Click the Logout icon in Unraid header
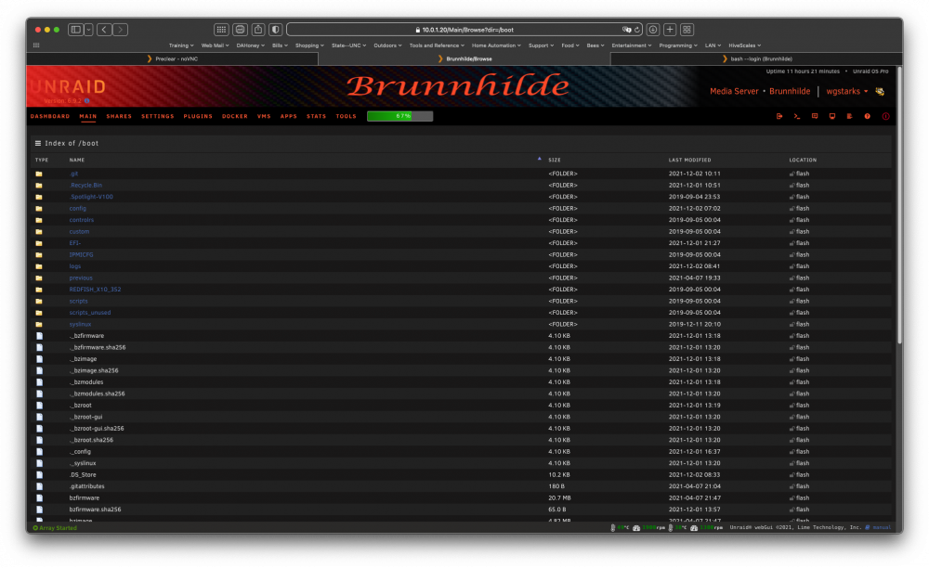929x568 pixels. (x=779, y=117)
